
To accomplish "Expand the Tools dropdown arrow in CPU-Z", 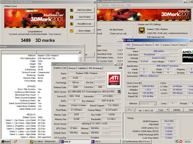I will click(x=167, y=110).
